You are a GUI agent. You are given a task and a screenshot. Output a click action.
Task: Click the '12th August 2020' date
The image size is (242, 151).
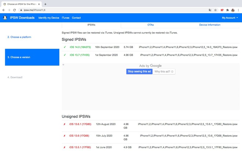tap(106, 124)
